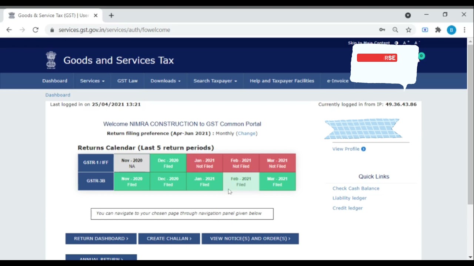Click the ANNUAL RETURN button
The width and height of the screenshot is (474, 266).
point(101,258)
